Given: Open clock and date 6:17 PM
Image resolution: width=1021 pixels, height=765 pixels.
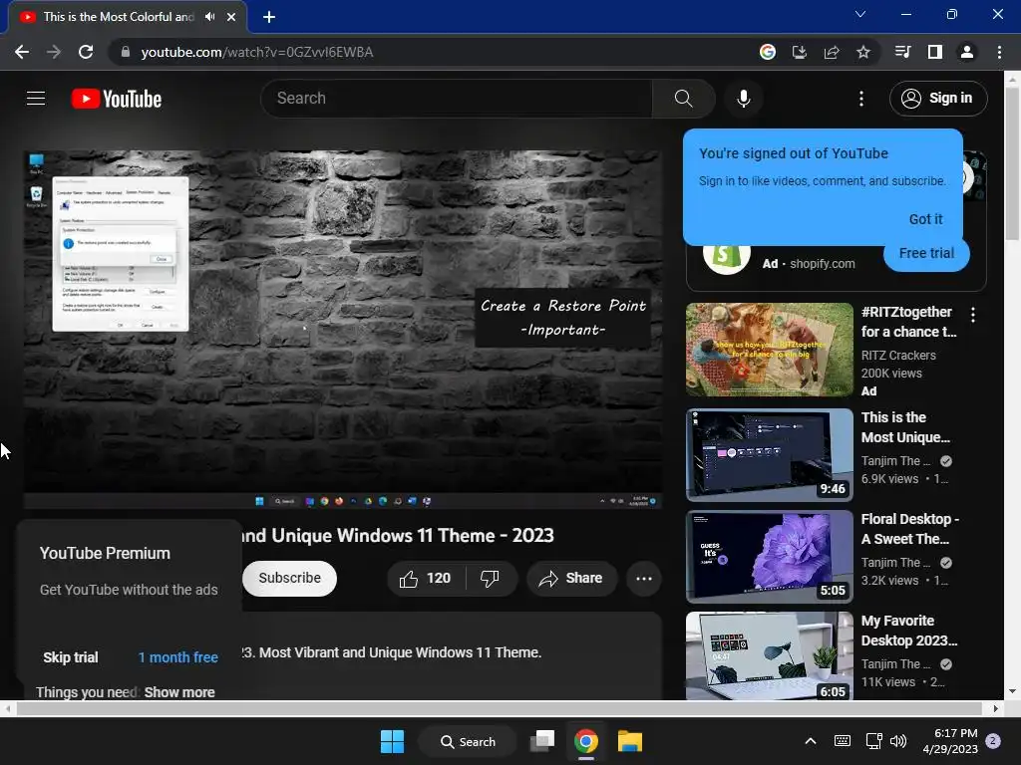Looking at the screenshot, I should [950, 741].
